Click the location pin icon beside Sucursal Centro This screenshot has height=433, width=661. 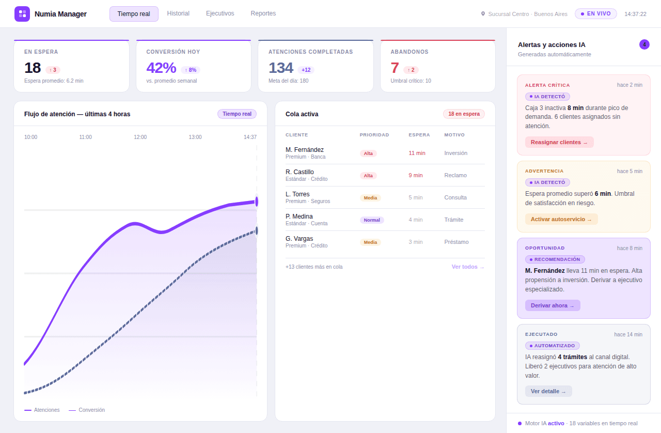[483, 14]
